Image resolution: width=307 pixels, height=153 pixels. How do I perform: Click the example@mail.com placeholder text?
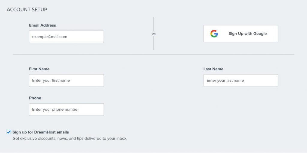coord(49,37)
